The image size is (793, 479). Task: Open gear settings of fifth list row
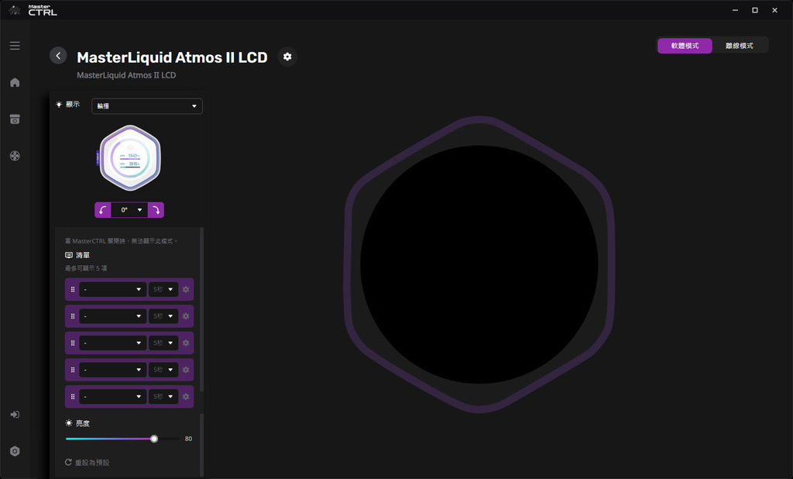(x=186, y=397)
